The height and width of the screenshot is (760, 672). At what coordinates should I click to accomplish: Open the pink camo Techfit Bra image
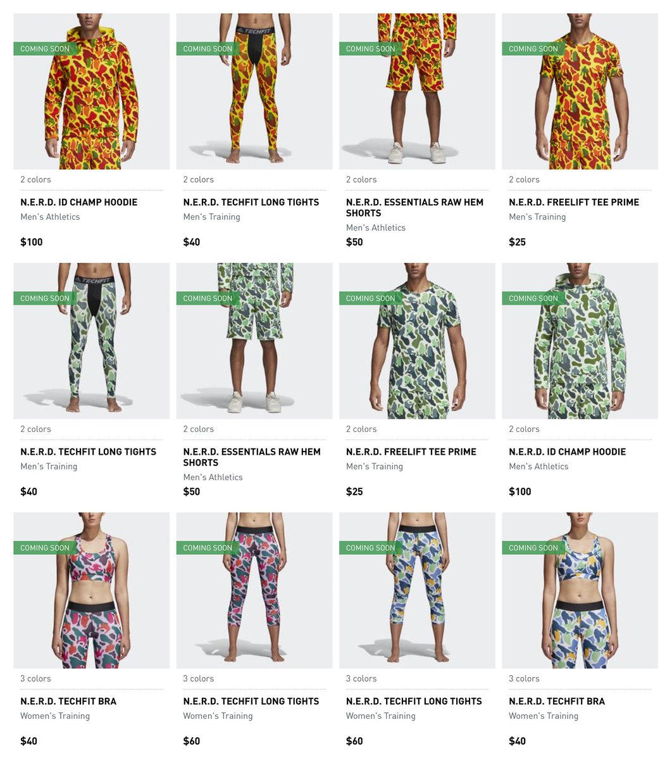pyautogui.click(x=91, y=590)
